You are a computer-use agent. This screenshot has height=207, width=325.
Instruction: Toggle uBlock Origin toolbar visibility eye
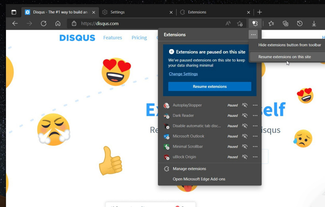[245, 157]
